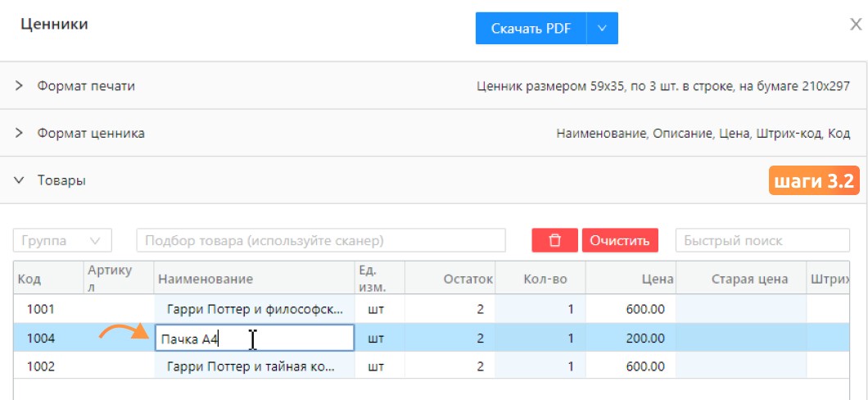This screenshot has width=868, height=400.
Task: Click the Остаток value in row 1001
Action: [450, 309]
